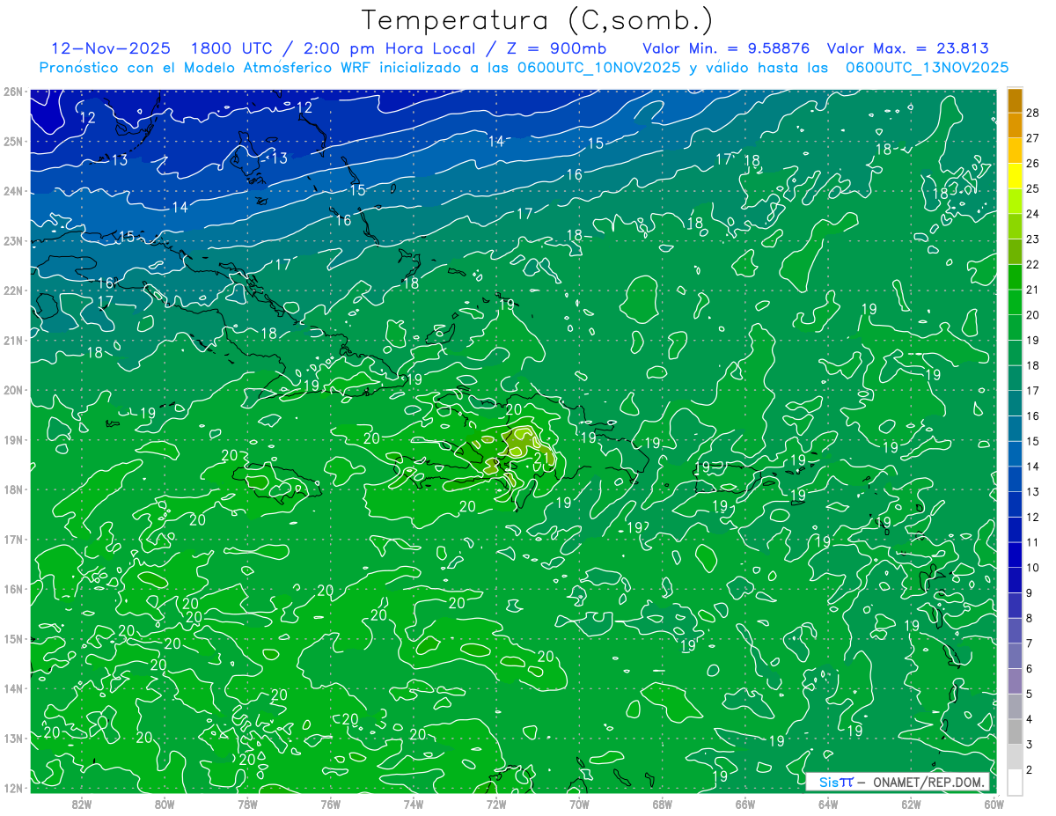
Task: Click latitude axis label "25N"
Action: pyautogui.click(x=13, y=142)
